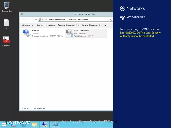Click the WAN Miniport (SSTP) text
This screenshot has height=128, width=171.
point(84,36)
